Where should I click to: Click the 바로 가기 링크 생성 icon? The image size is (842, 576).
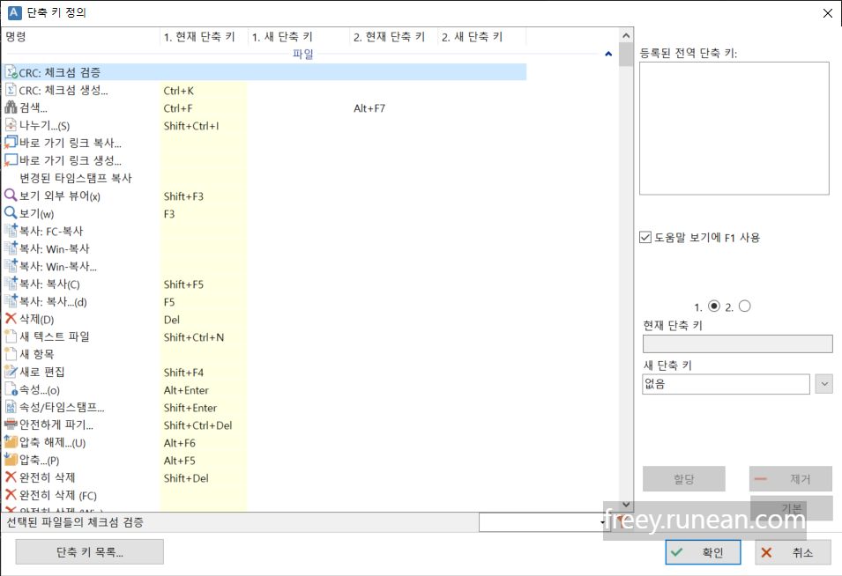coord(11,160)
